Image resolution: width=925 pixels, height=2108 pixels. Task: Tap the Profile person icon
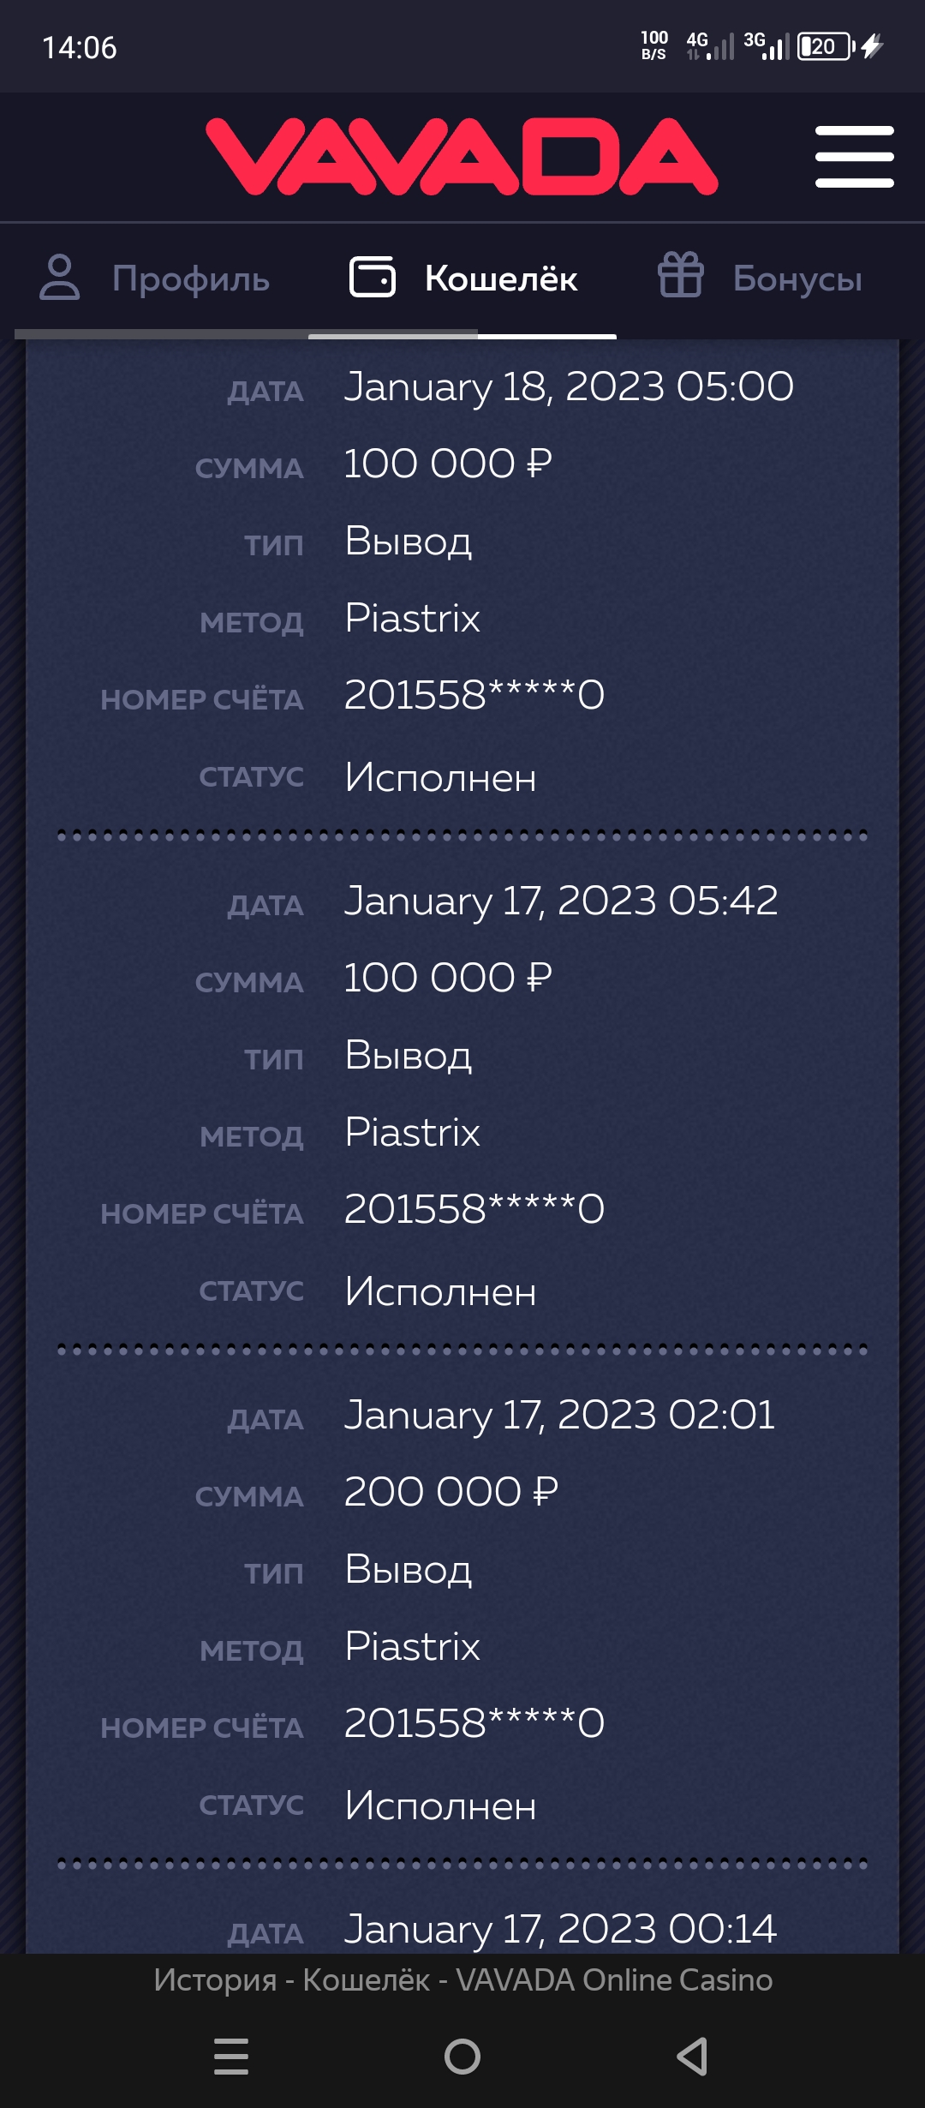[x=59, y=278]
